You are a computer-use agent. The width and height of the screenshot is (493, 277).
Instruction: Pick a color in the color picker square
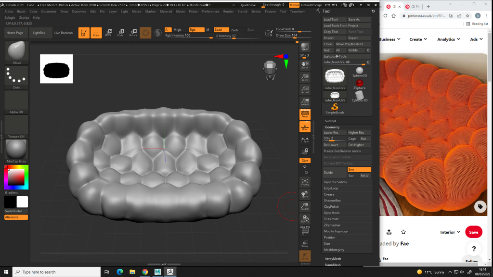click(x=16, y=177)
